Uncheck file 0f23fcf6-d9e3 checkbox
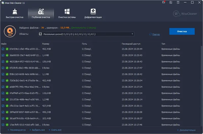 pos(3,68)
